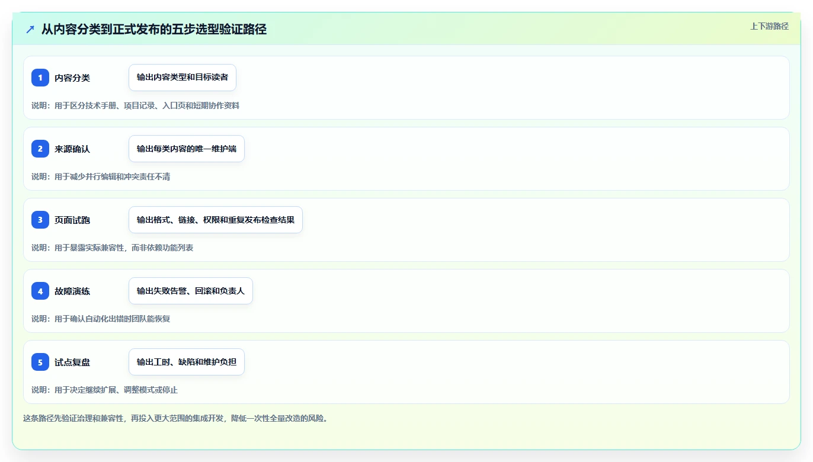
Task: Click the step number 4 badge
Action: coord(40,291)
